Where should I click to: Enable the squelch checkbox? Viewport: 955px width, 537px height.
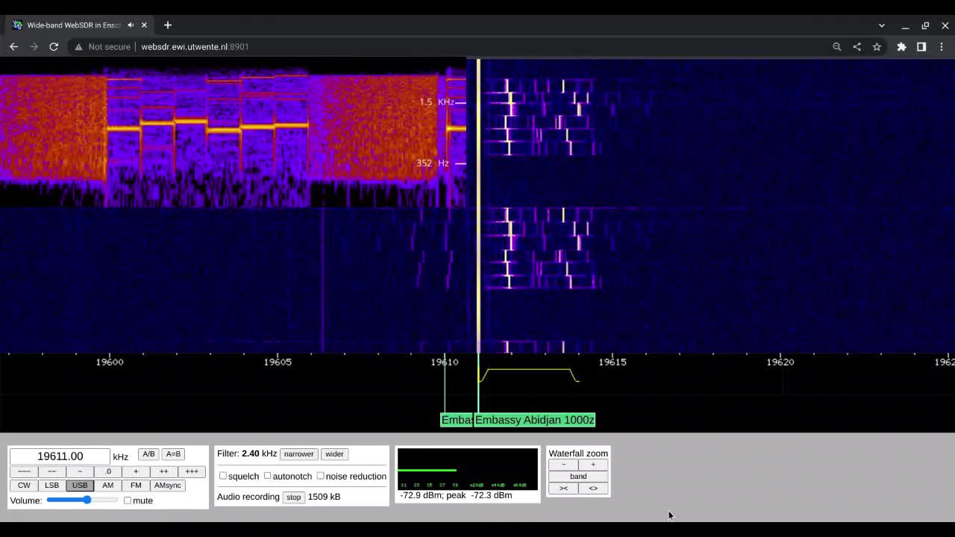[x=223, y=476]
